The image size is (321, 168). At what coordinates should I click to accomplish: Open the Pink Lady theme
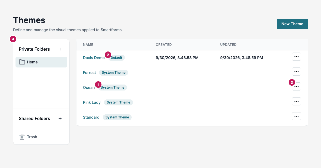pyautogui.click(x=92, y=102)
